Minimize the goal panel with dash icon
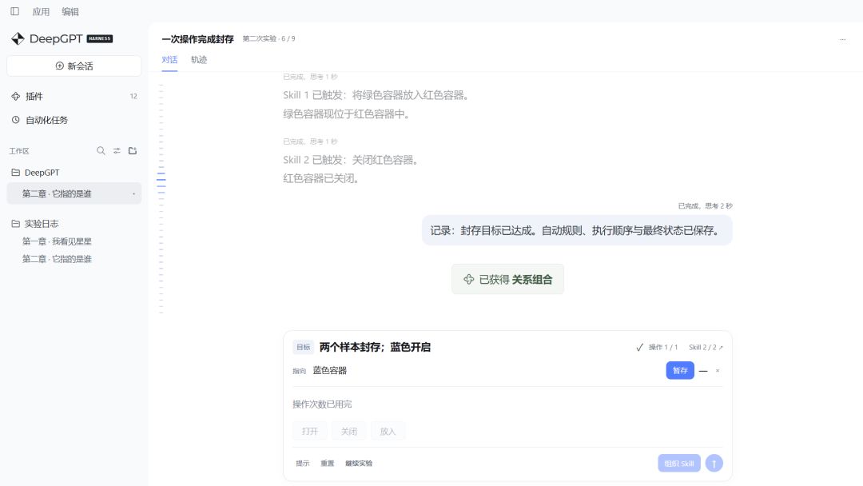This screenshot has height=486, width=863. (703, 371)
